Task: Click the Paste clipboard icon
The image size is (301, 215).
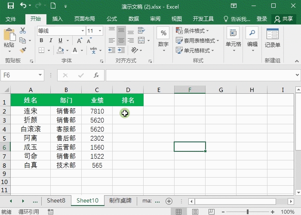Action: click(9, 35)
